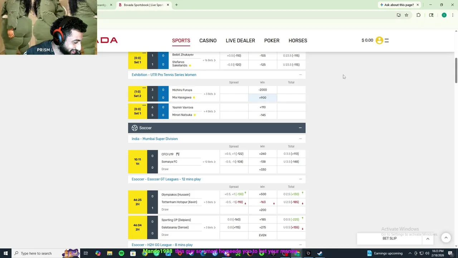
Task: Open the POKER section
Action: (272, 40)
